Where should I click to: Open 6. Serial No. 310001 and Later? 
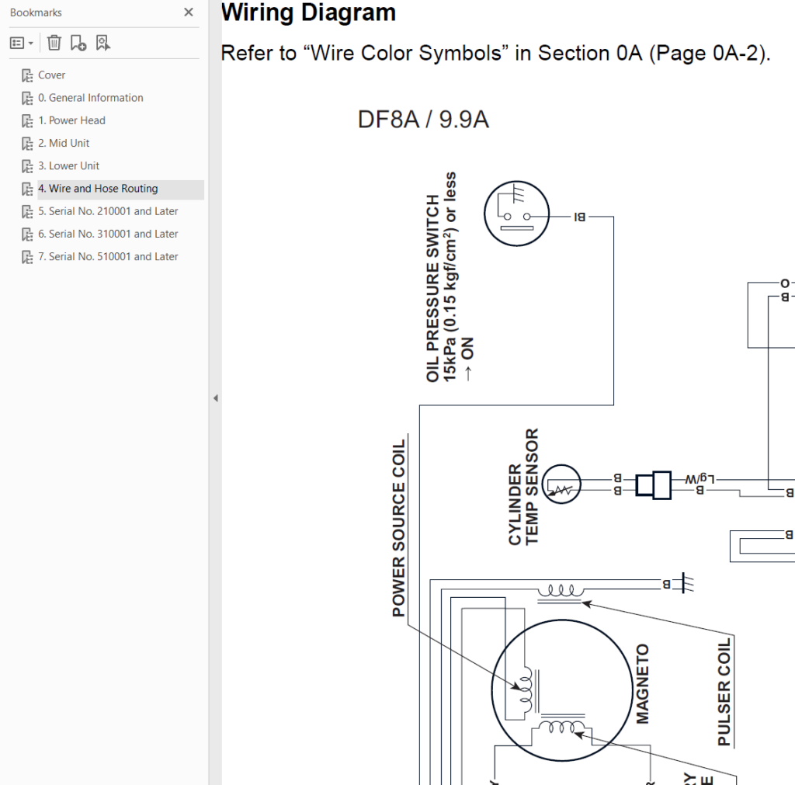(108, 234)
